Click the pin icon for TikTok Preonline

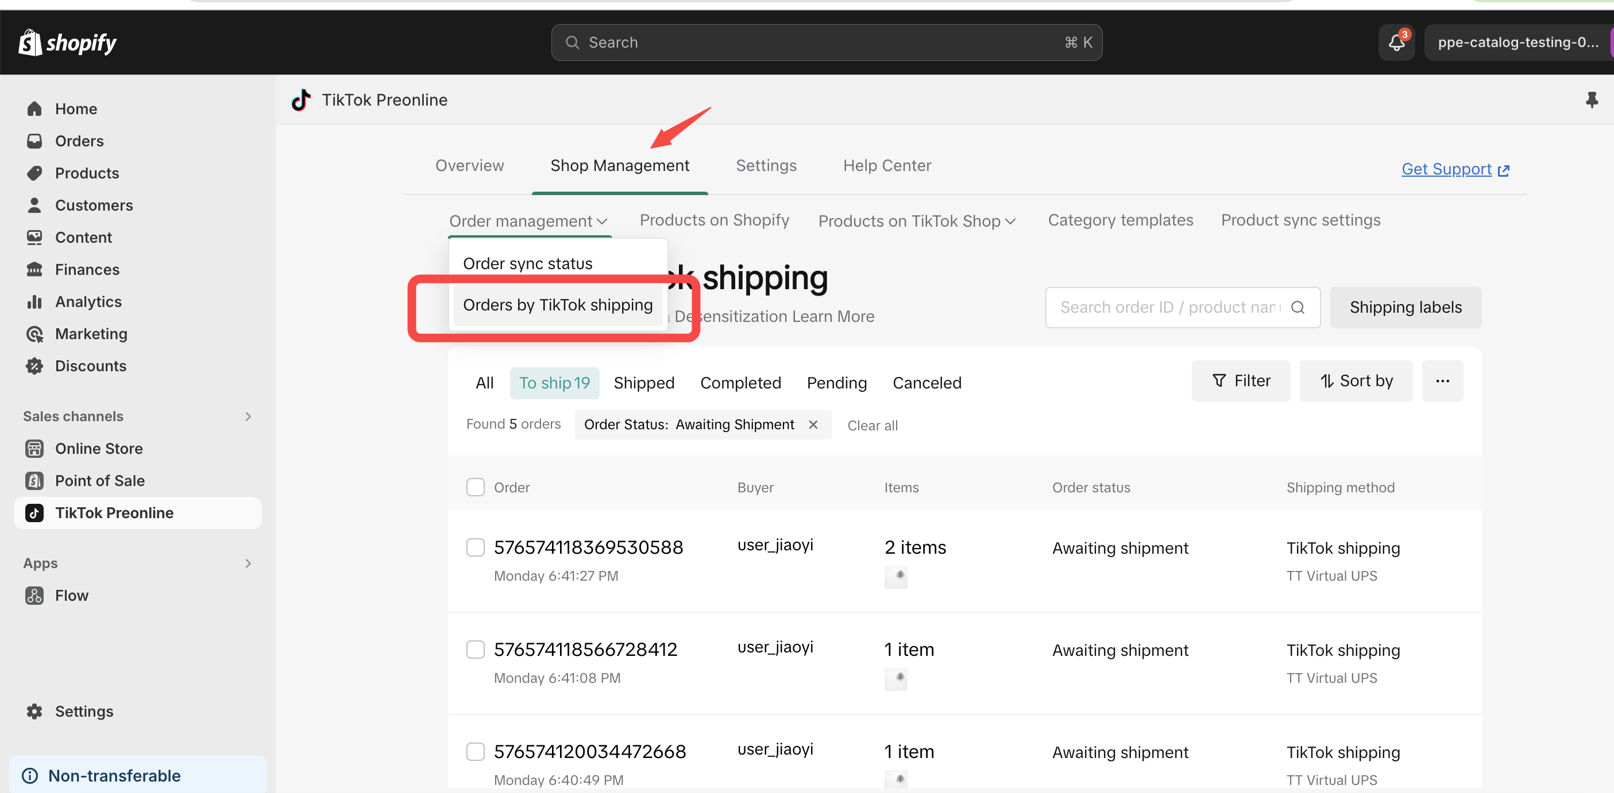click(1592, 100)
